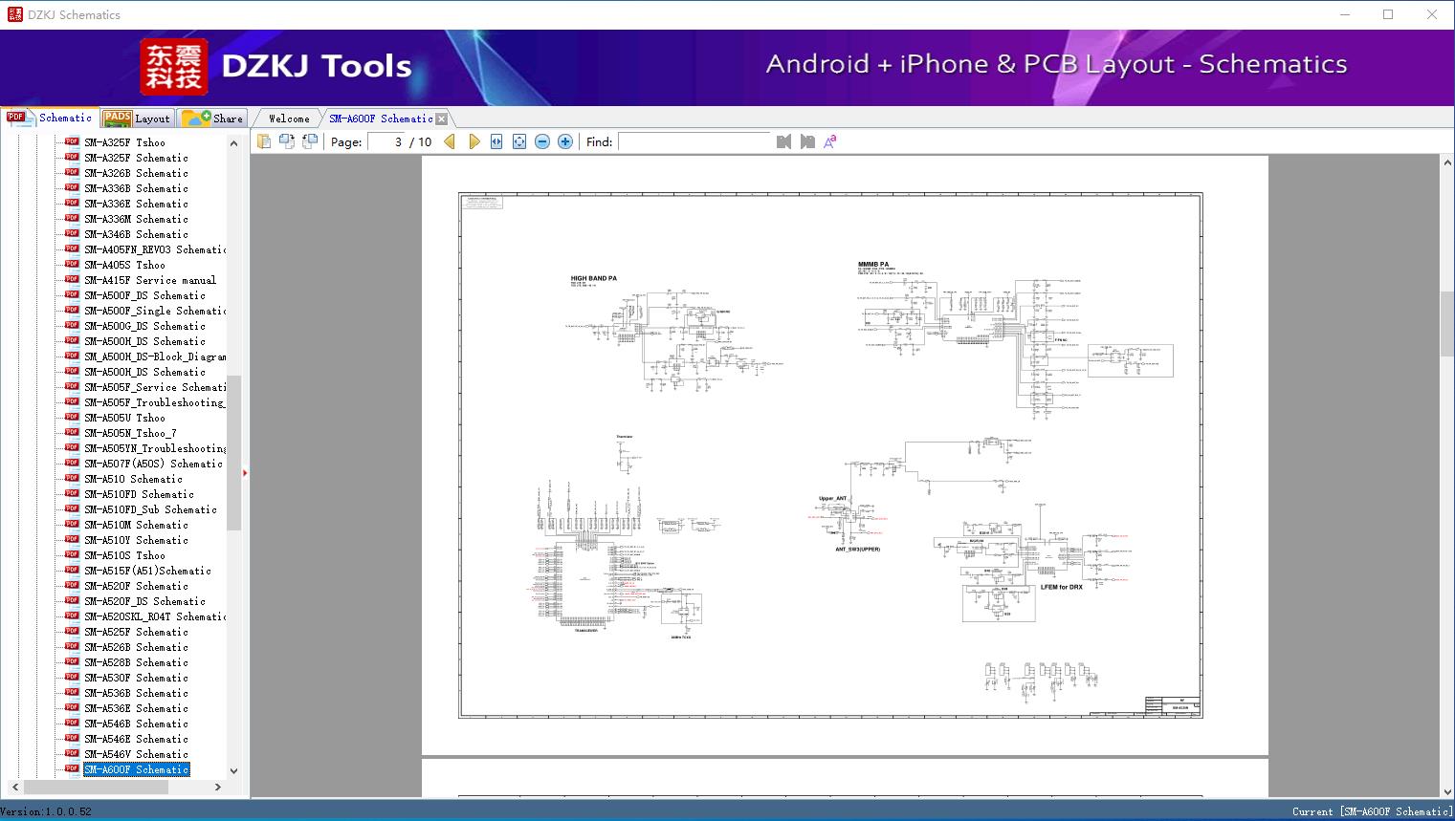Click the find previous icon

tap(783, 141)
